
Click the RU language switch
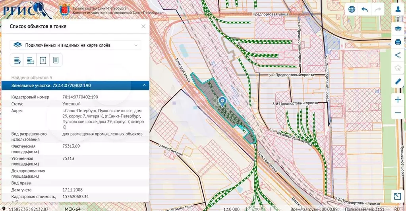click(x=397, y=209)
